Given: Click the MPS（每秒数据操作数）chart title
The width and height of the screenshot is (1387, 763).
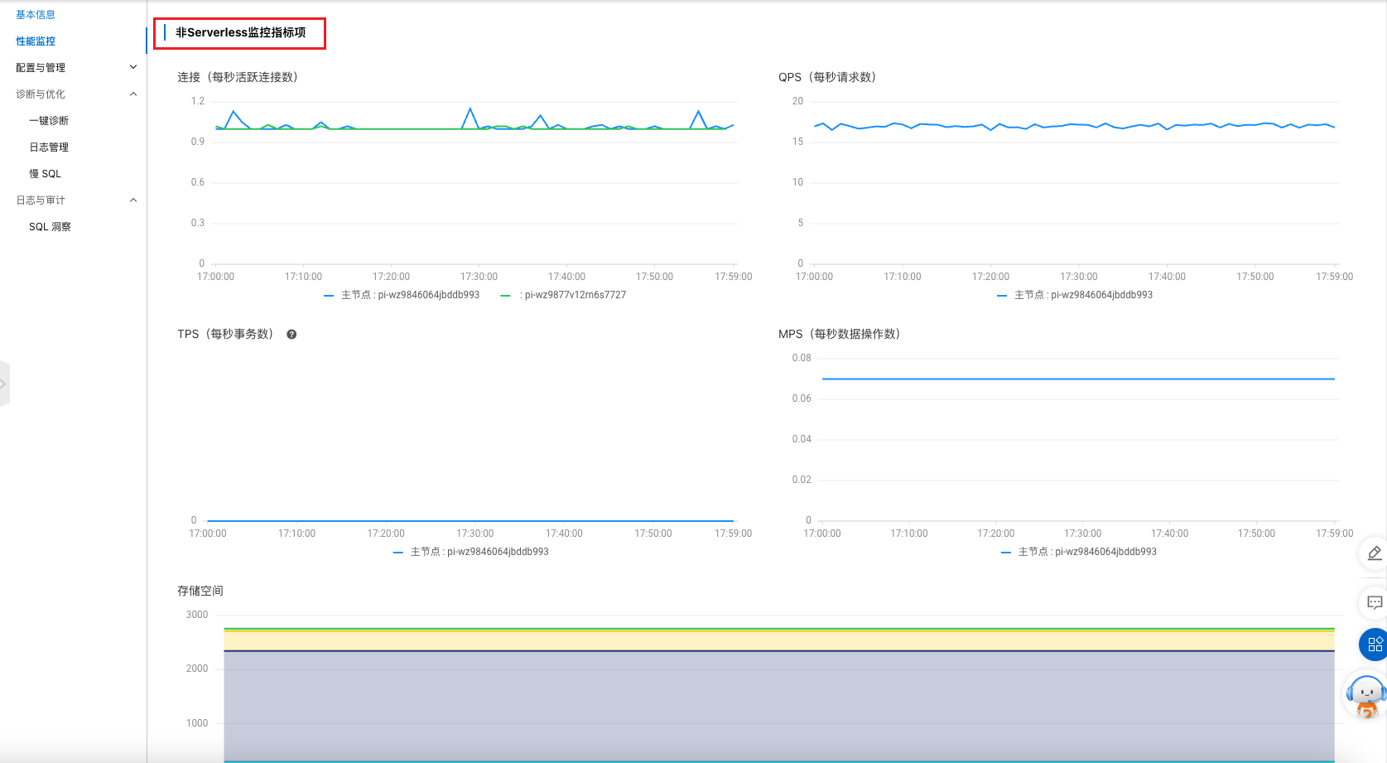Looking at the screenshot, I should tap(840, 334).
